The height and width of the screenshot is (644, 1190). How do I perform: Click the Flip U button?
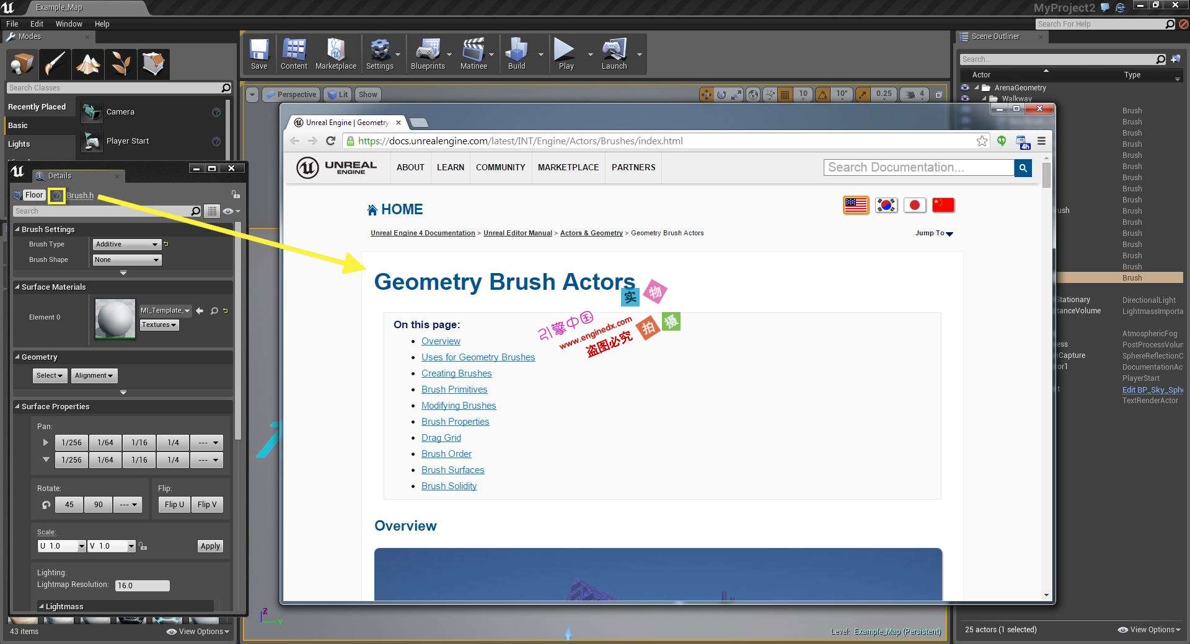174,505
